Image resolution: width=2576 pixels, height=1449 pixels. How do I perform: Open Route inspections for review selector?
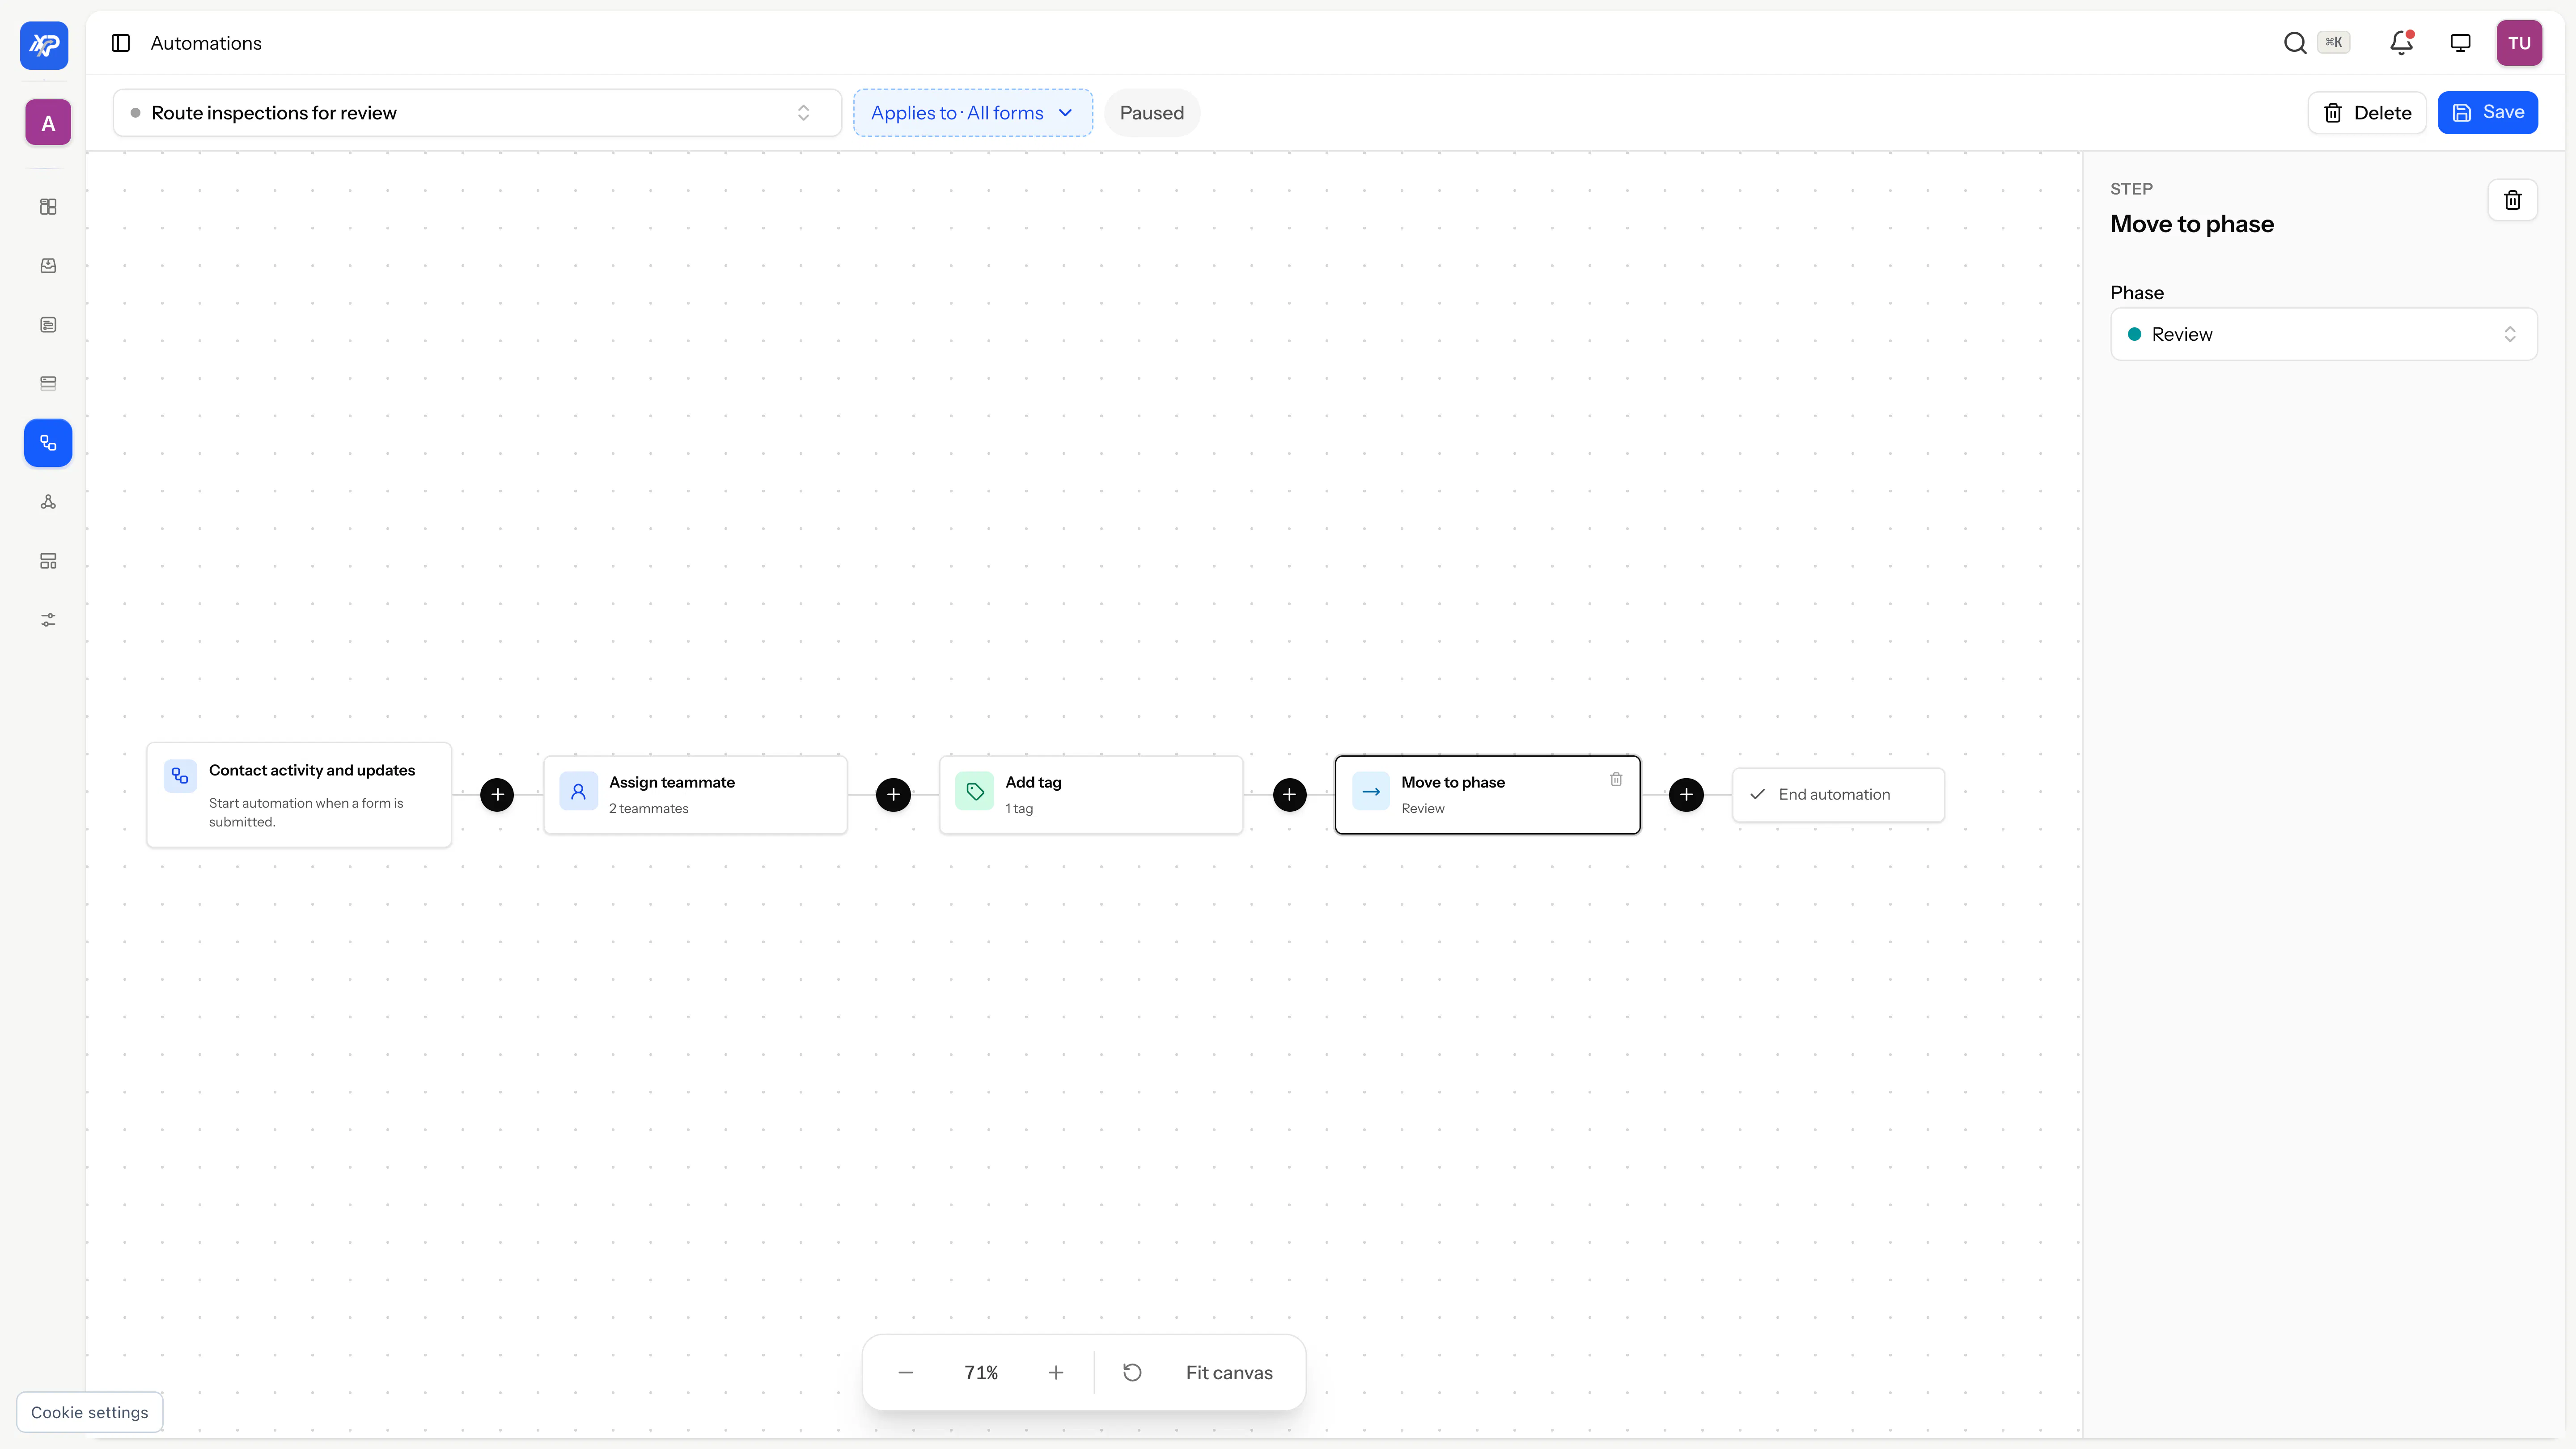[477, 113]
